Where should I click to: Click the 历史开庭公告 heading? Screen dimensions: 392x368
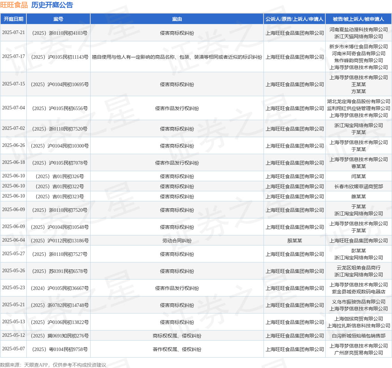pyautogui.click(x=52, y=5)
